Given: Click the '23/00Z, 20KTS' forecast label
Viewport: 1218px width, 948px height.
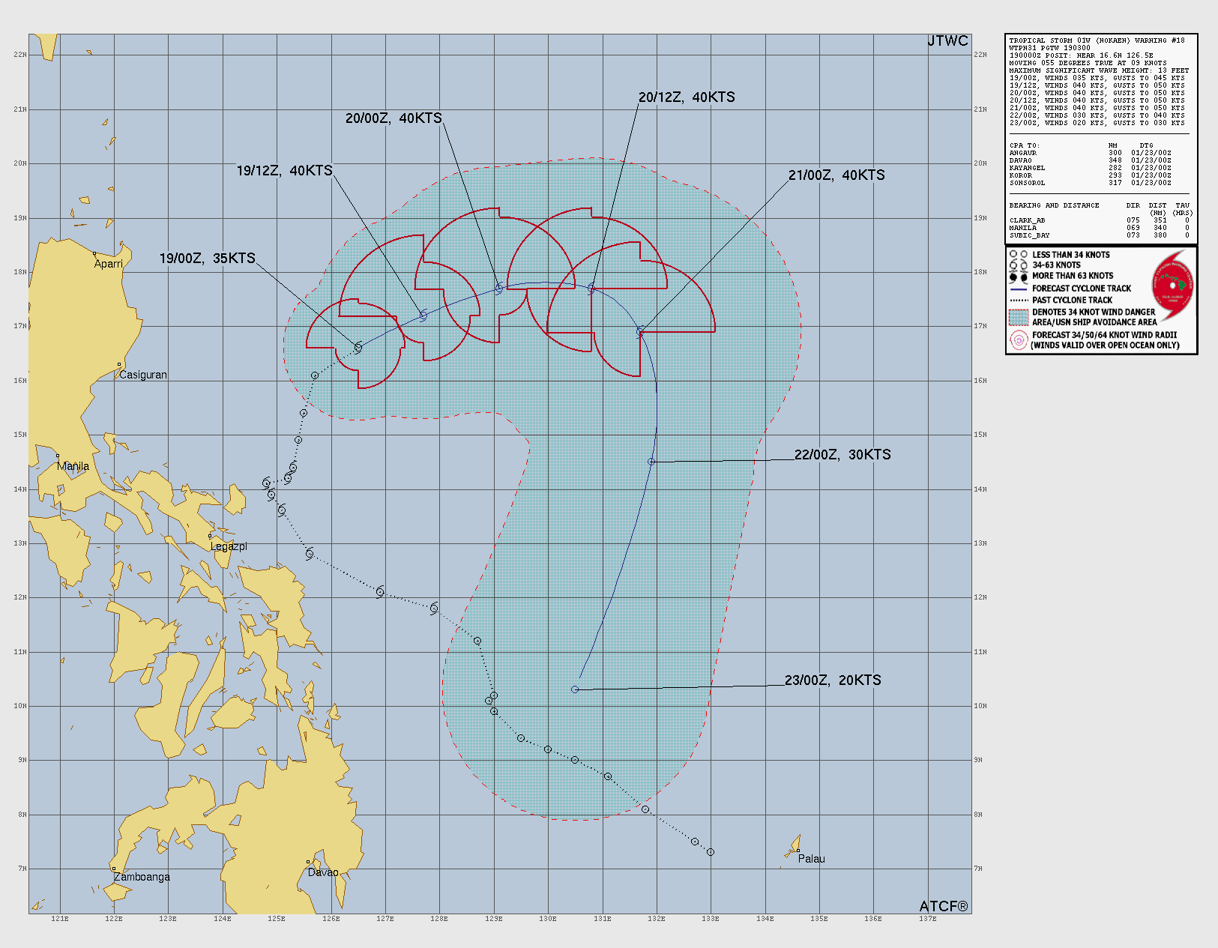Looking at the screenshot, I should [833, 680].
